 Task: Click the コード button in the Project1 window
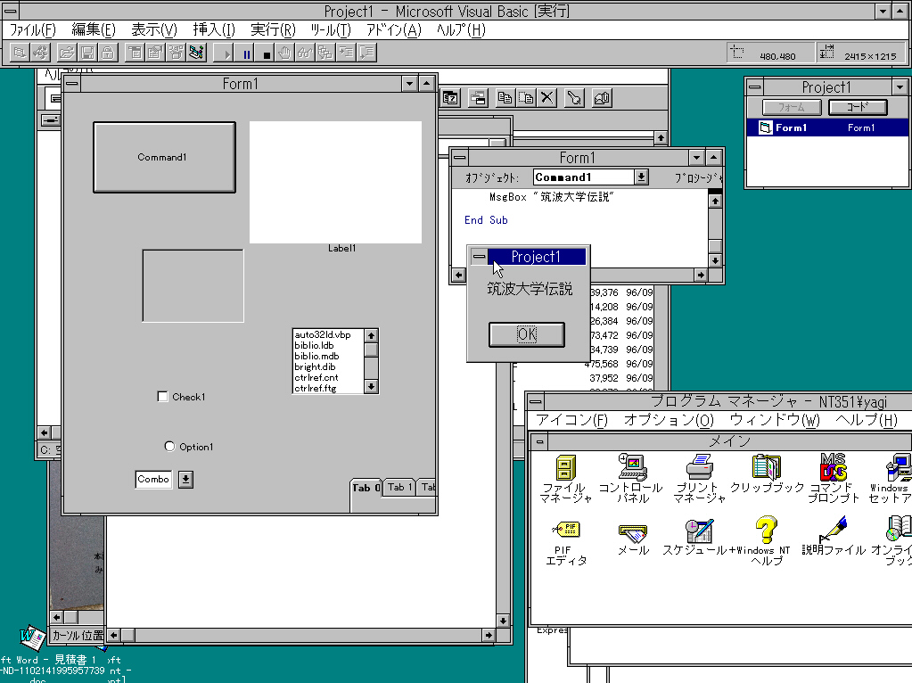pos(859,107)
